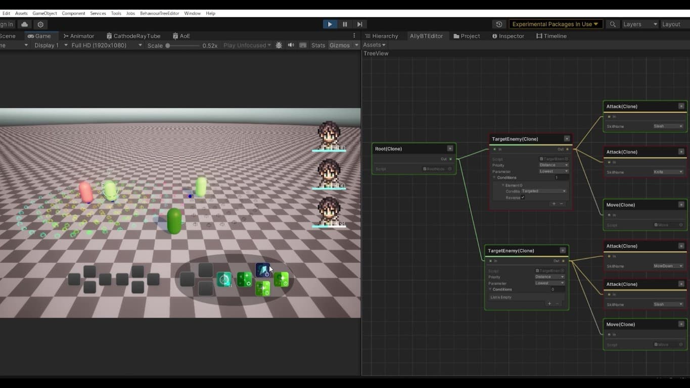Uncheck the Reverse checkbox in TargetEnemy node

pyautogui.click(x=523, y=198)
